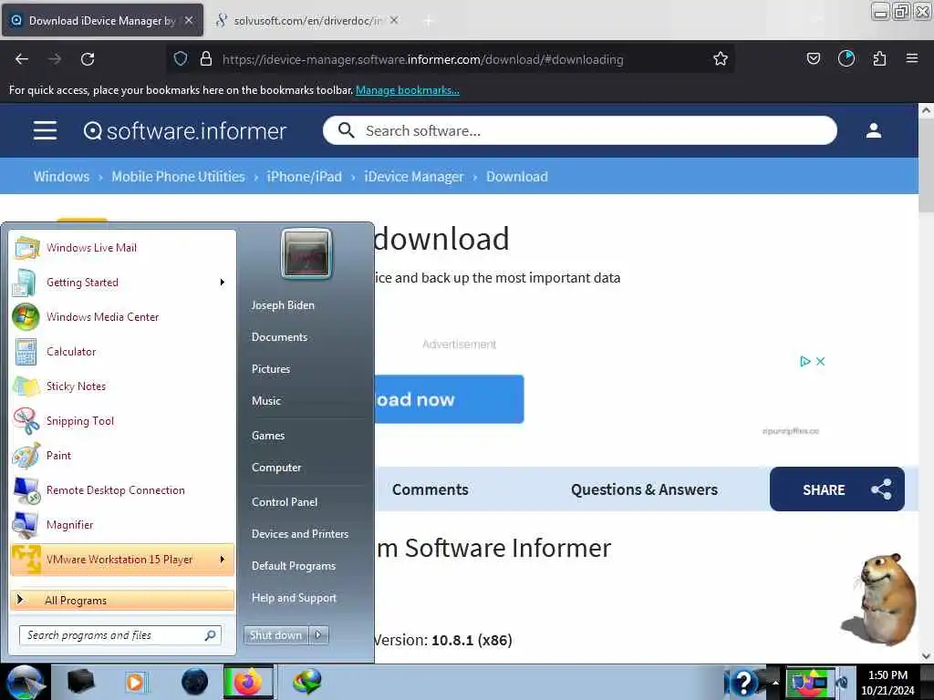Click the Firefox taskbar icon
This screenshot has height=700, width=934.
(x=248, y=682)
